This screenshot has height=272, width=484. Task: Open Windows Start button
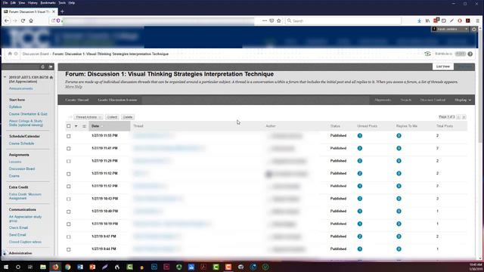pyautogui.click(x=6, y=267)
